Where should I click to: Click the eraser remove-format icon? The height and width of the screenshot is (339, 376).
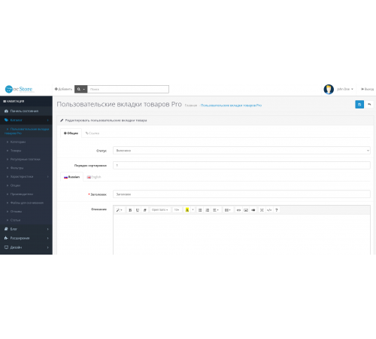tap(144, 210)
